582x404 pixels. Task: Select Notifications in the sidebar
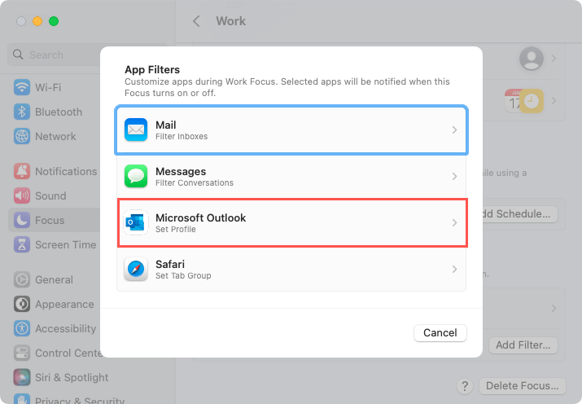pos(66,171)
